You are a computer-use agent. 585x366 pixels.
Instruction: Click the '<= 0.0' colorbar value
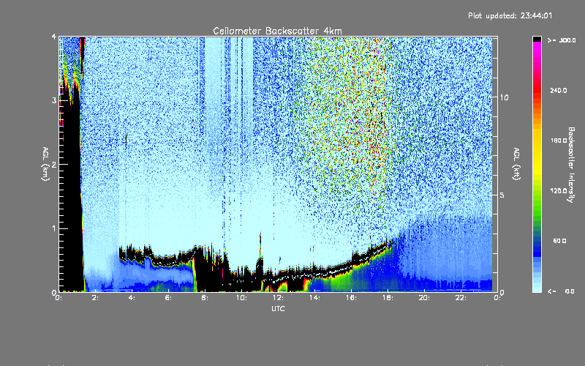coord(562,291)
